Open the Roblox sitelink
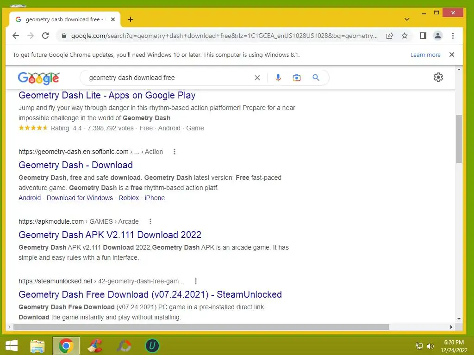The image size is (474, 355). click(x=129, y=198)
